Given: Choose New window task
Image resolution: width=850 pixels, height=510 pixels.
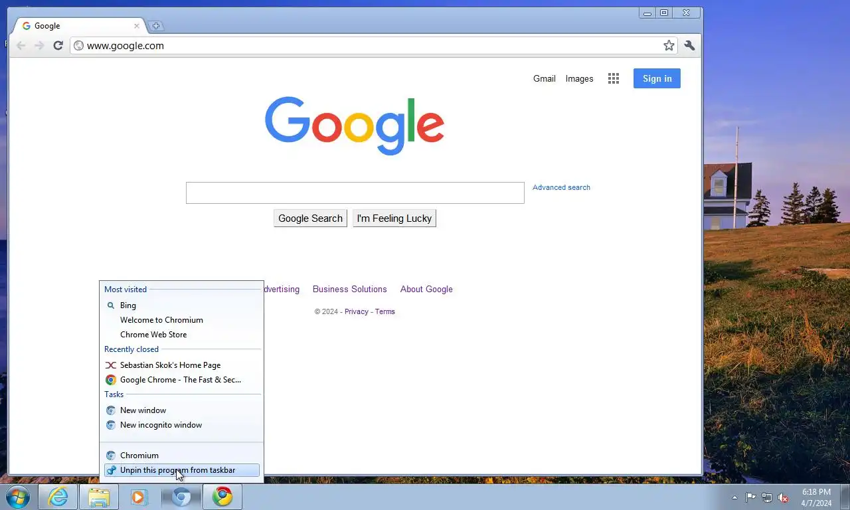Looking at the screenshot, I should coord(182,410).
